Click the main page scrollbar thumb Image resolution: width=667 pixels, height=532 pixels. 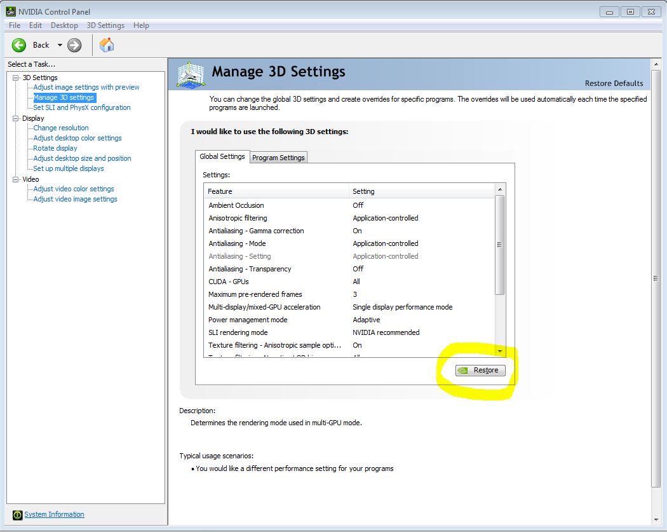(x=656, y=278)
